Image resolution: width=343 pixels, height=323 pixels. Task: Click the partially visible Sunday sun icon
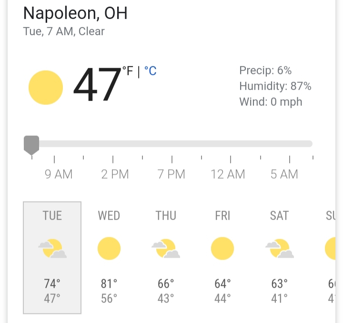(x=331, y=249)
